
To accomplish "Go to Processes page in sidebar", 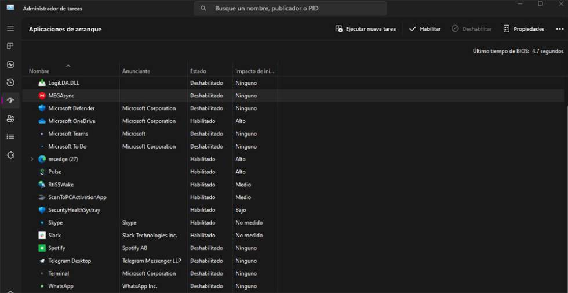I will point(10,46).
